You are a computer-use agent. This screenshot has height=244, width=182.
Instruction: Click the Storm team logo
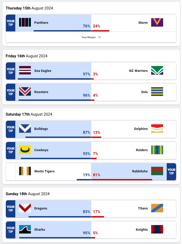[x=157, y=23]
